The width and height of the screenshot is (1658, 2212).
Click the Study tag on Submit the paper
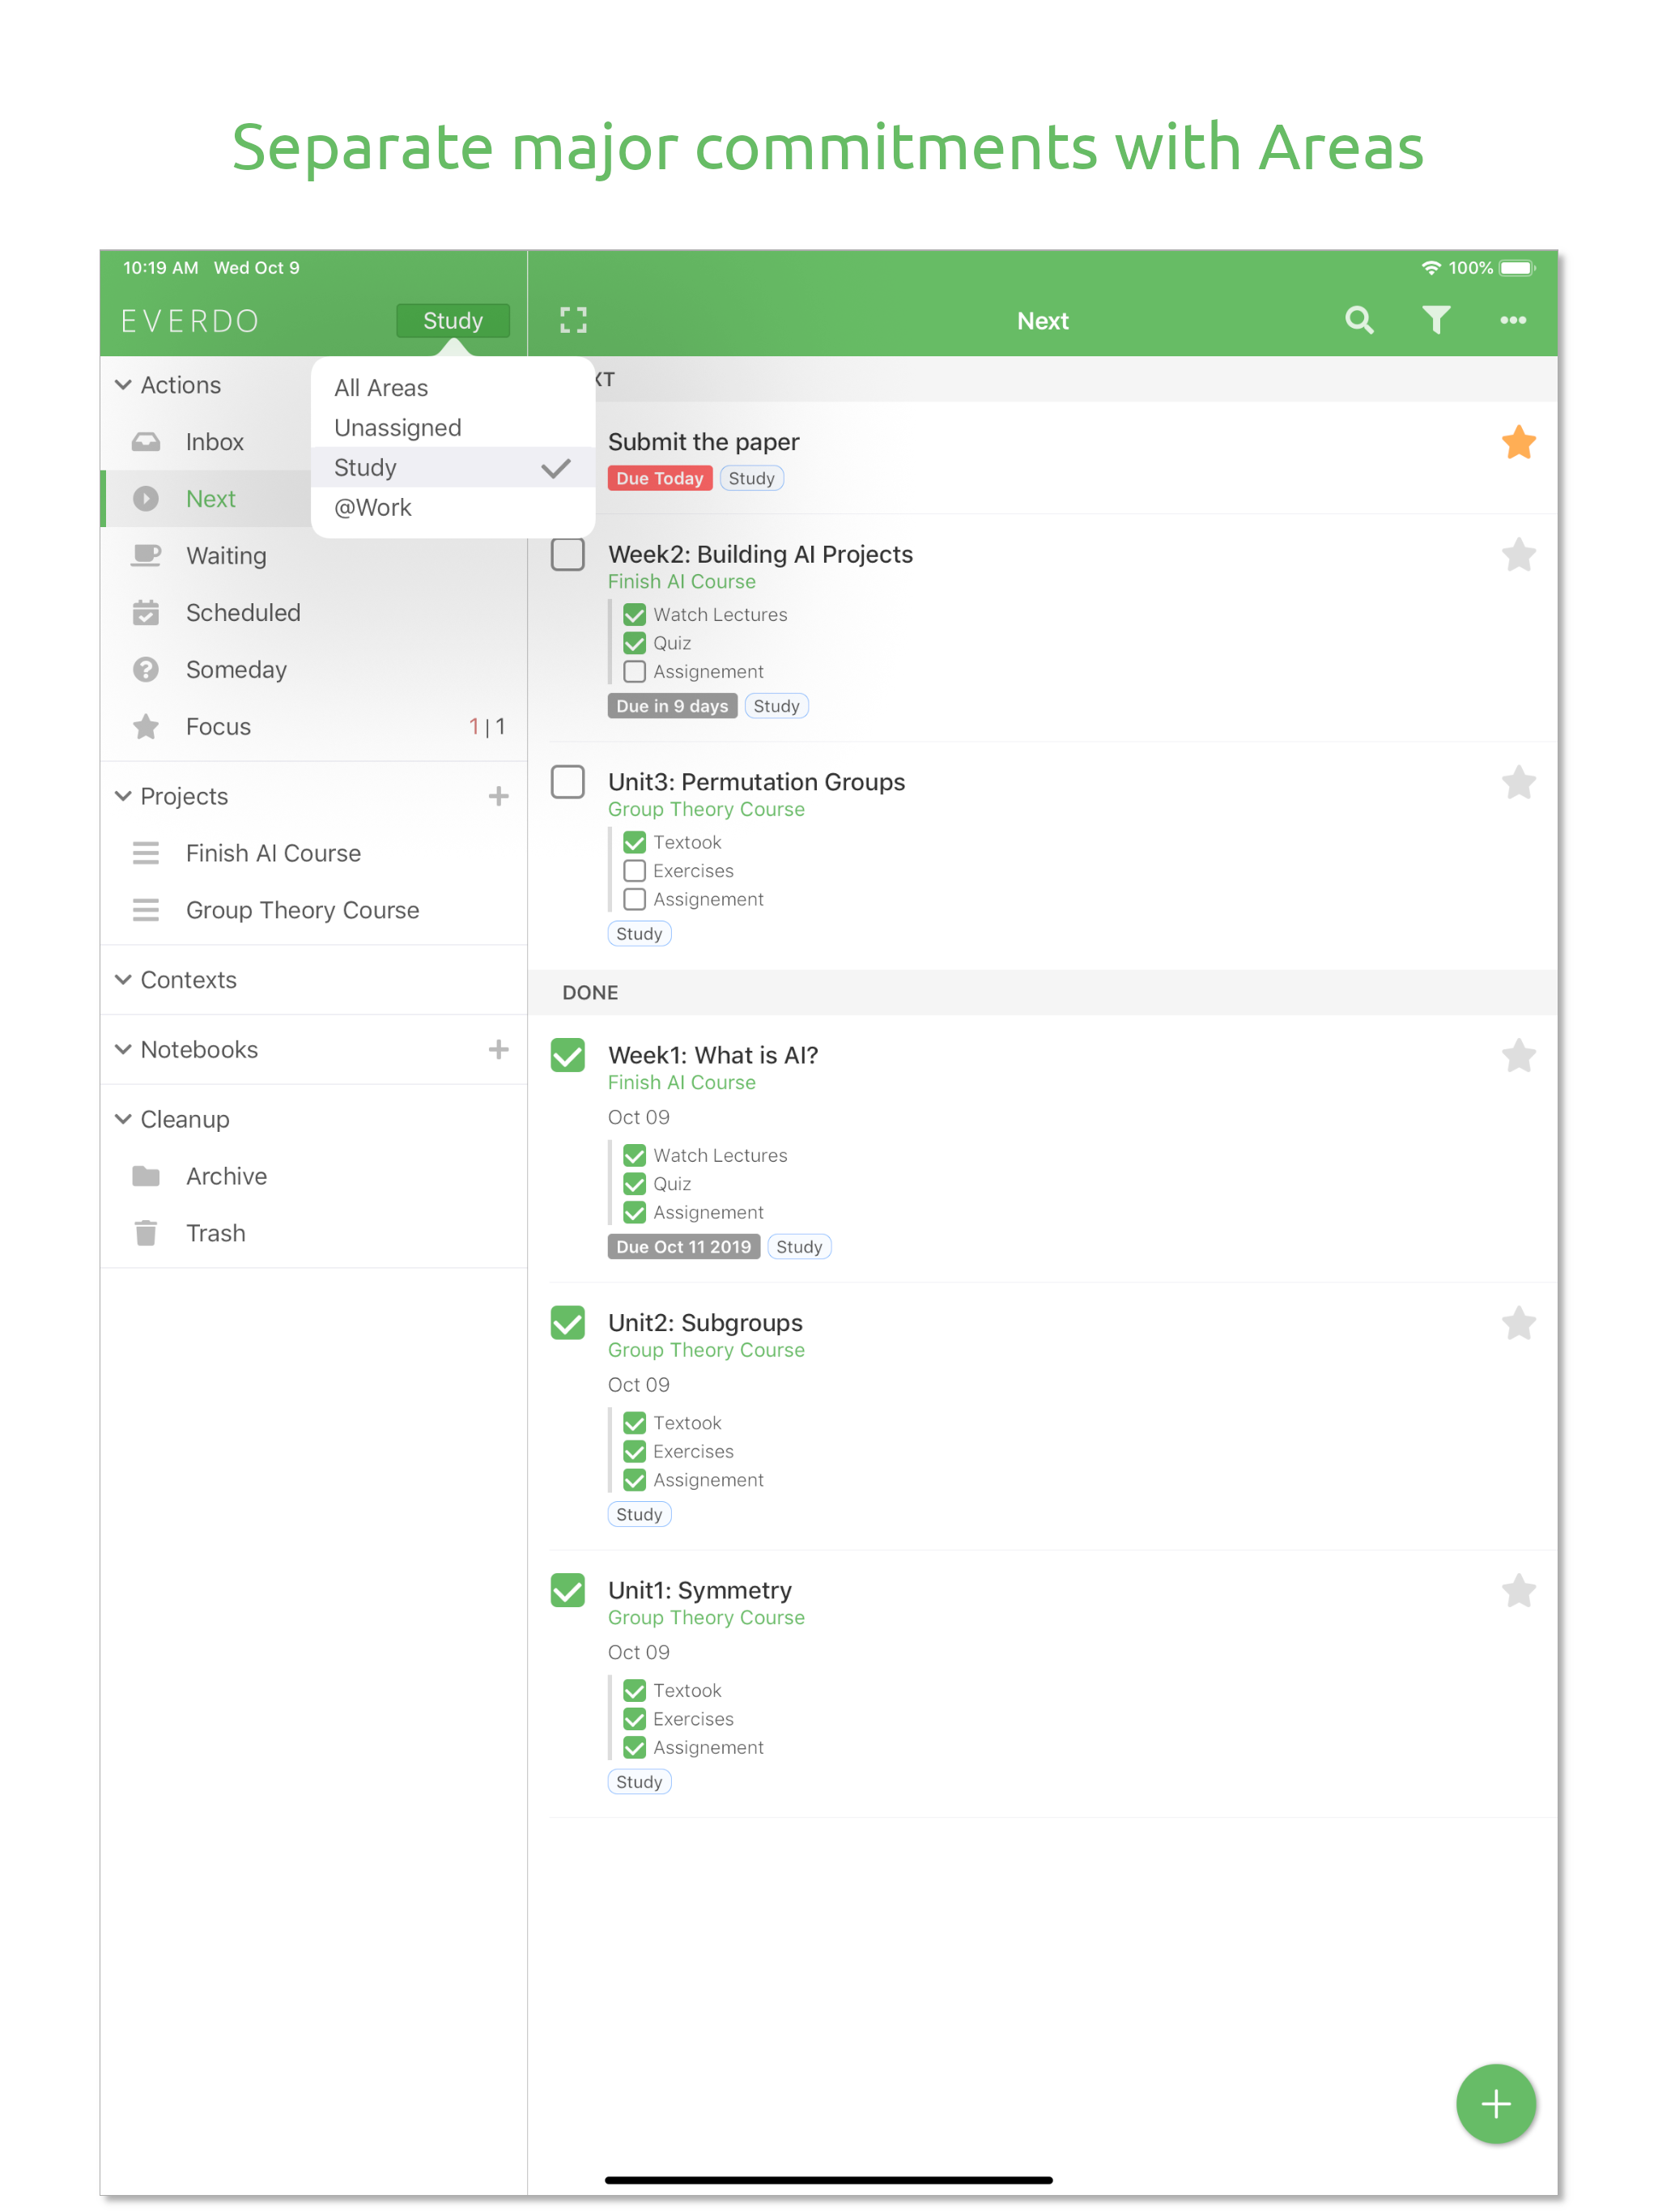click(x=752, y=479)
